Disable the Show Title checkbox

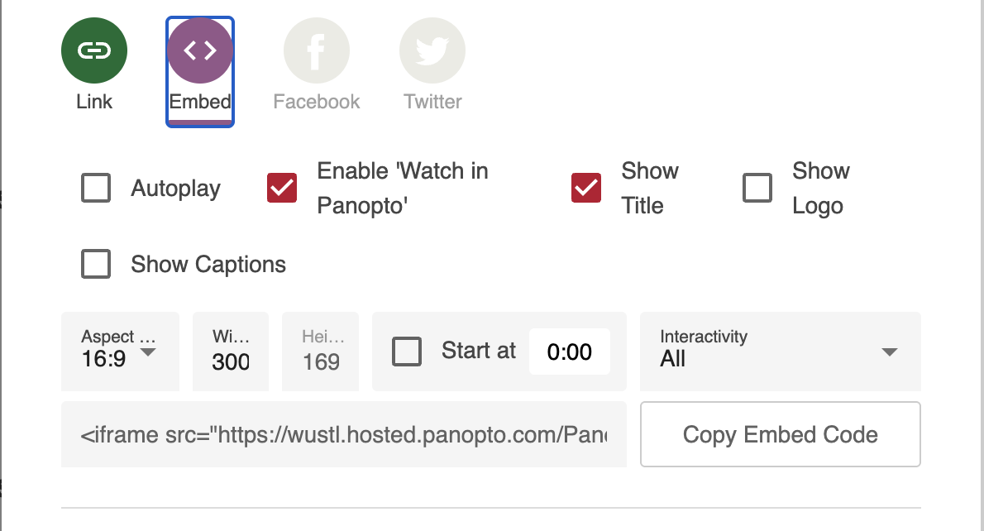586,189
